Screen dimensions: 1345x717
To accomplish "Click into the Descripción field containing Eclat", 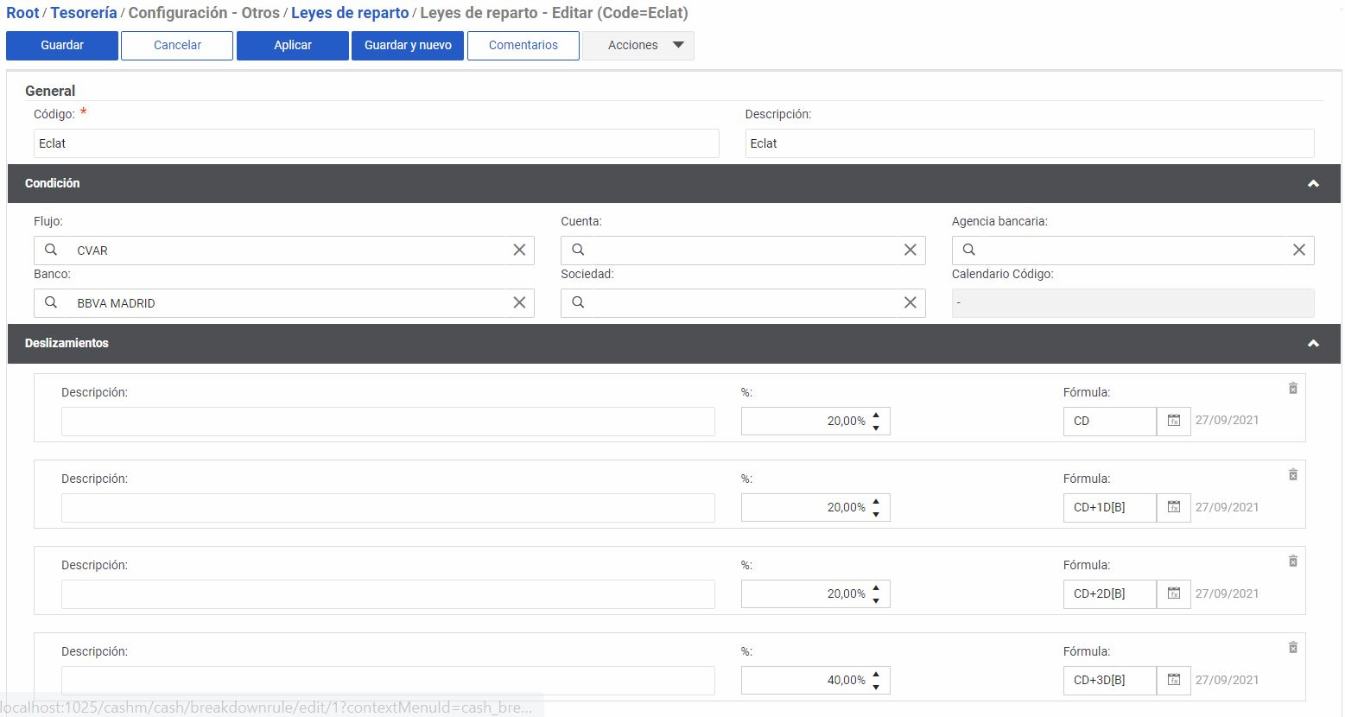I will pyautogui.click(x=1029, y=143).
